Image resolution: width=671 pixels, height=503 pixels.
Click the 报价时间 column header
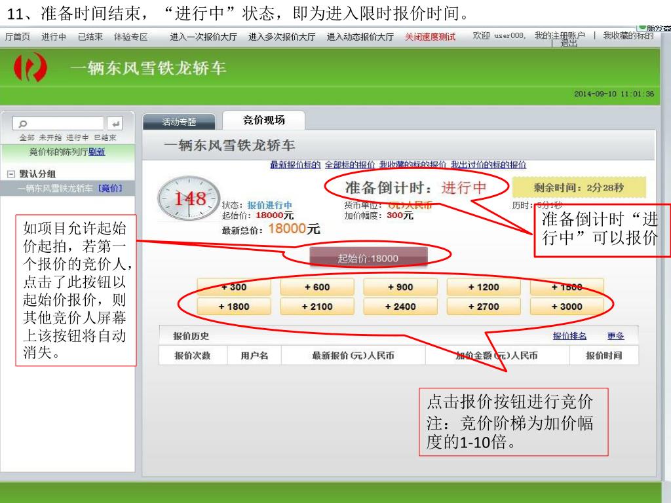(x=604, y=356)
